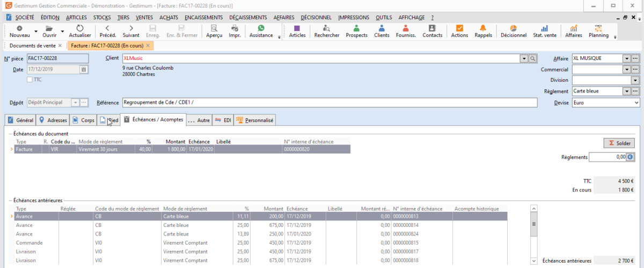The height and width of the screenshot is (268, 644).
Task: Open the Décisionnel pie chart icon
Action: pyautogui.click(x=513, y=28)
